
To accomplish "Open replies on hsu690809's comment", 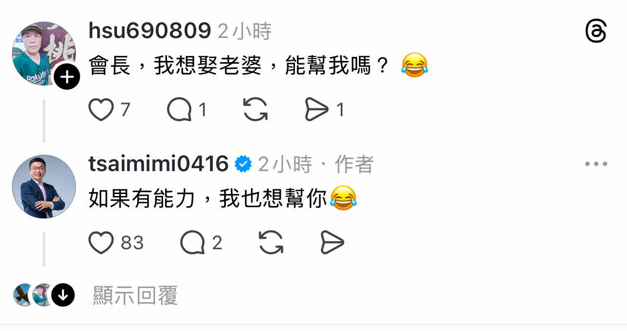I will tap(179, 110).
